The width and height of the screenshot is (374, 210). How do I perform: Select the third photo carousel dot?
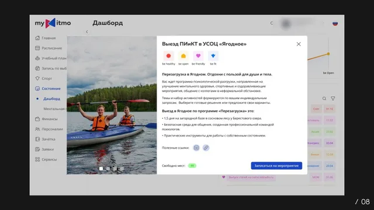(x=115, y=169)
